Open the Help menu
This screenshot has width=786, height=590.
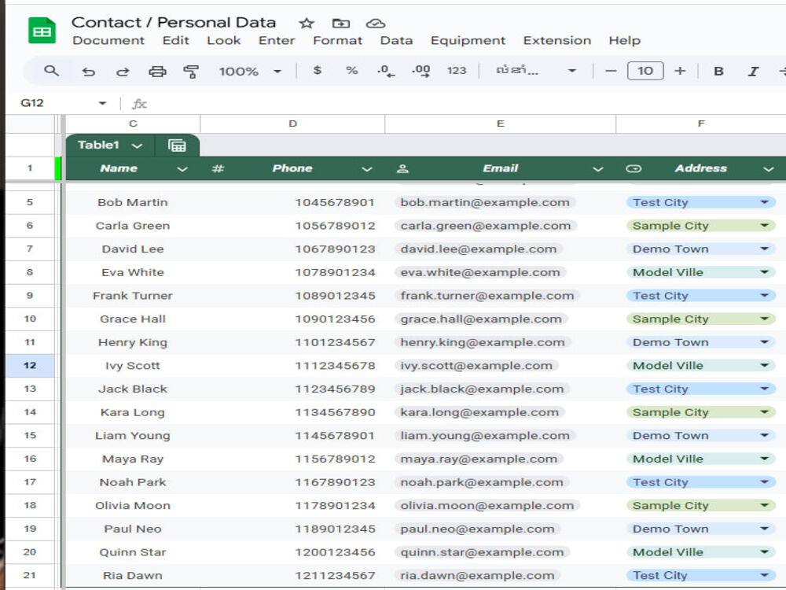[x=625, y=41]
